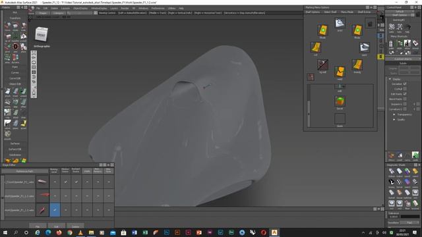Expand the Curve Edit palette section
This screenshot has width=422, height=237.
click(x=15, y=78)
